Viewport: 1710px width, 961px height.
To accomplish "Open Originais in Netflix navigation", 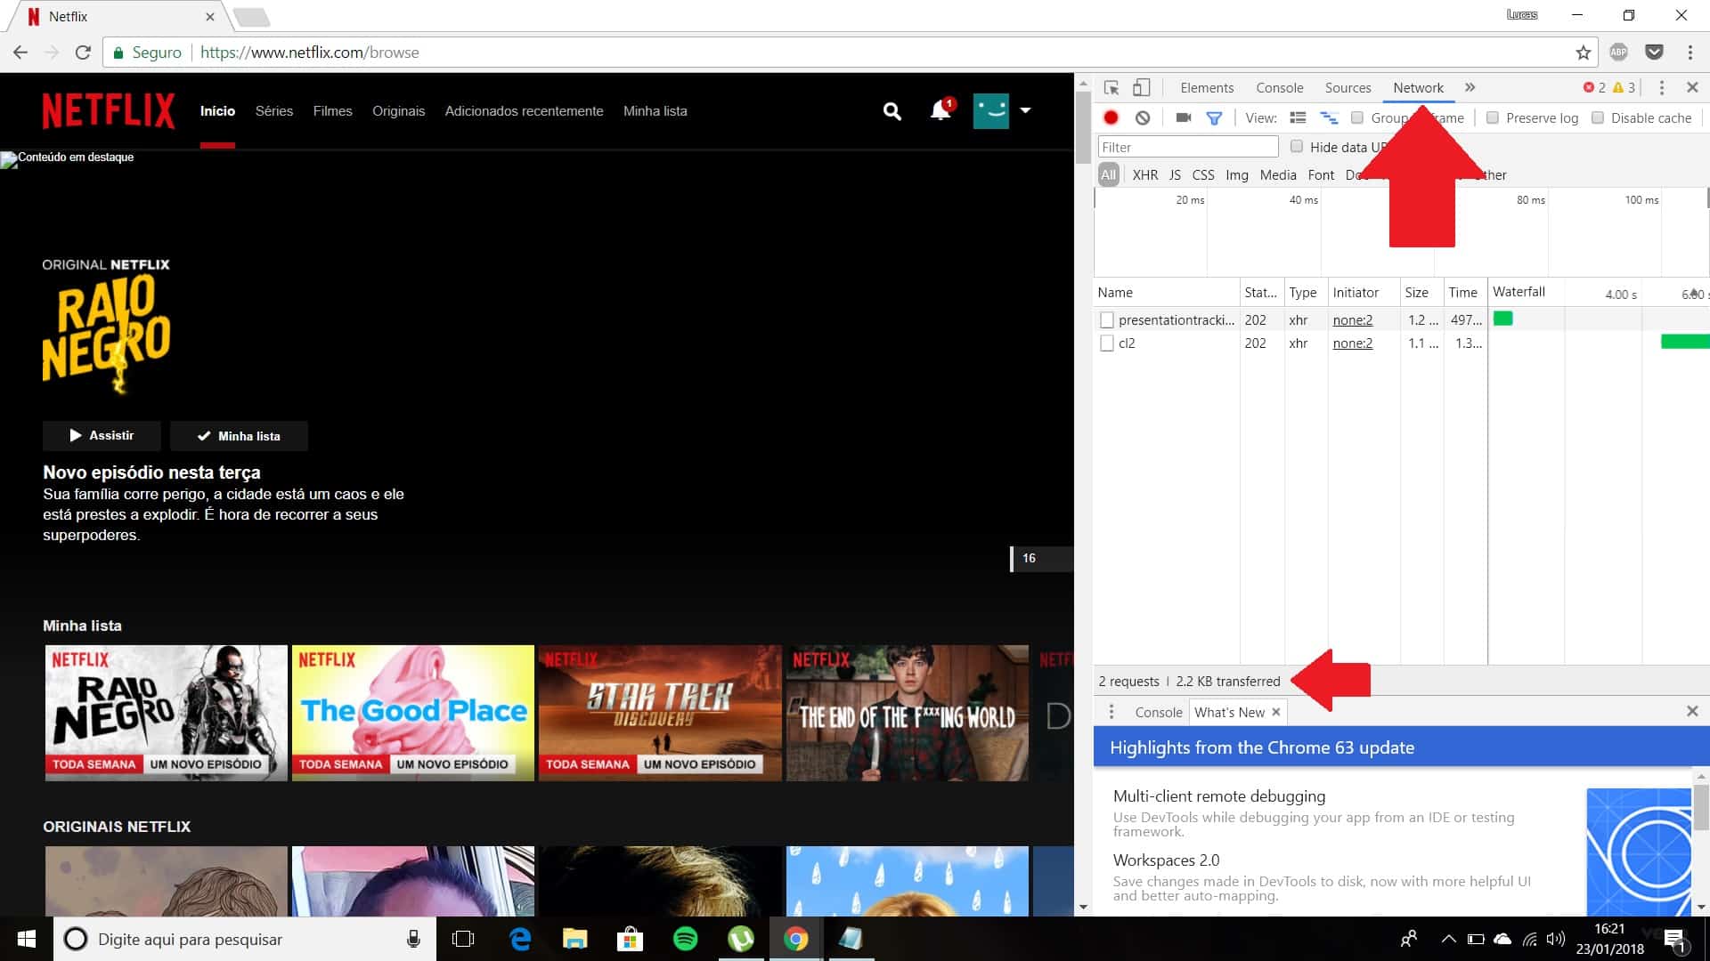I will (398, 111).
